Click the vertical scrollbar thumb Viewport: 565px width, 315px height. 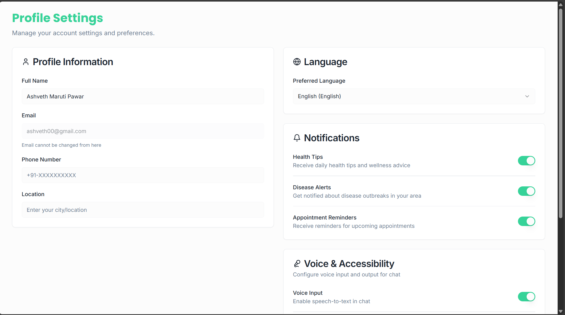[561, 113]
